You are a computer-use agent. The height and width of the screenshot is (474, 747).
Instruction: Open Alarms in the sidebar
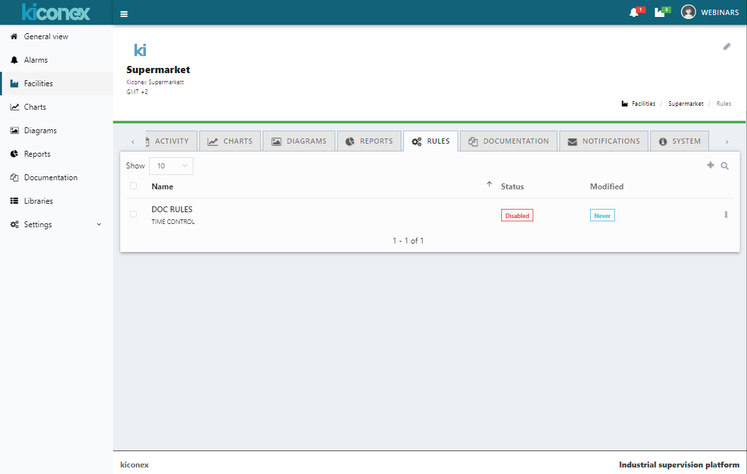point(36,60)
